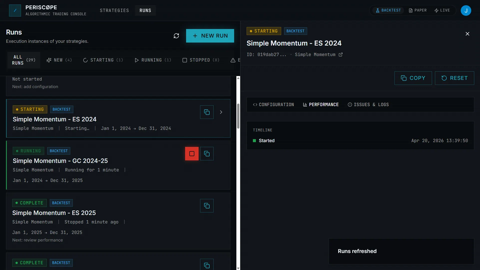This screenshot has height=270, width=480.
Task: Filter runs by Running status
Action: point(153,60)
